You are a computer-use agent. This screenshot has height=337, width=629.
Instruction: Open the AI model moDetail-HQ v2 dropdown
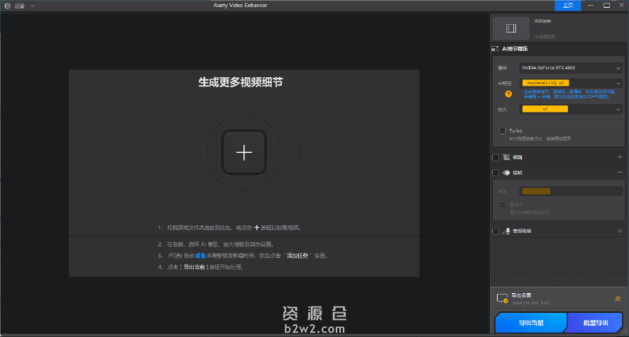coord(571,84)
